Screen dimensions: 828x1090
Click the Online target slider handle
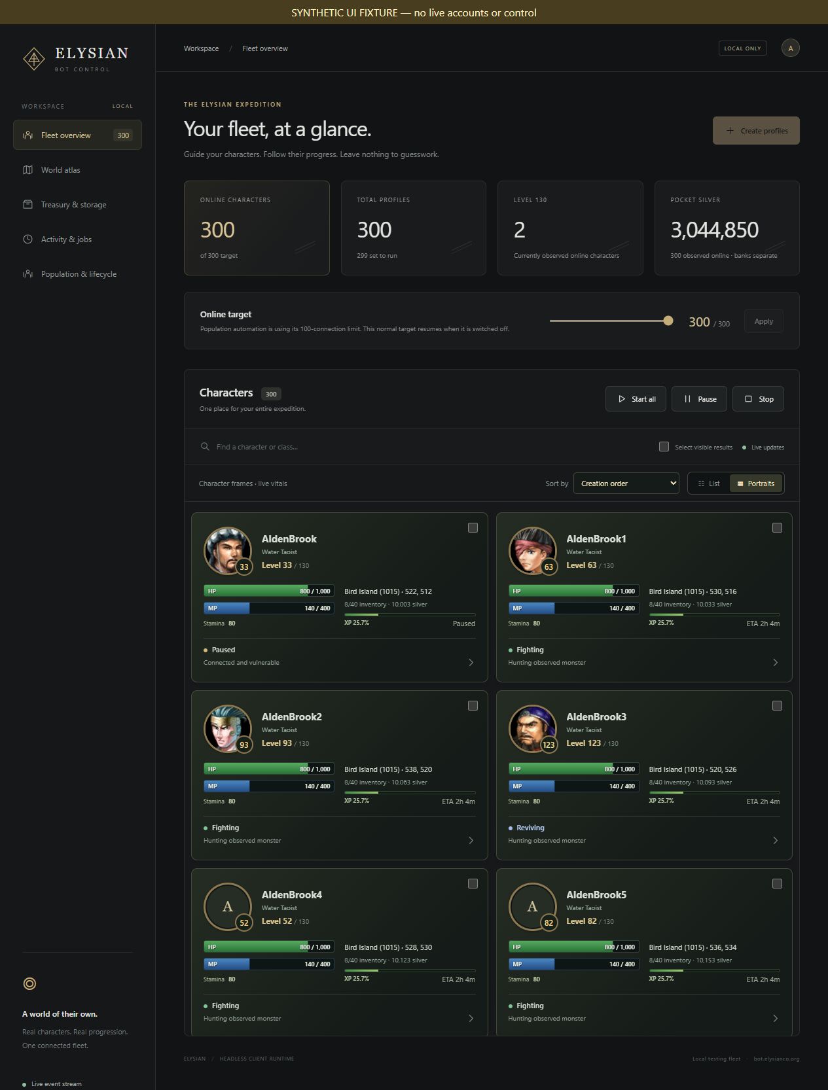pos(668,321)
